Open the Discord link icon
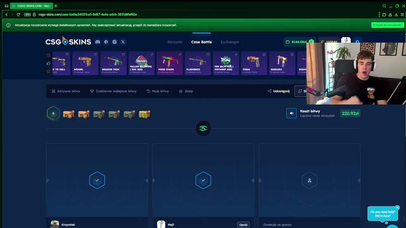406x228 pixels. (98, 42)
